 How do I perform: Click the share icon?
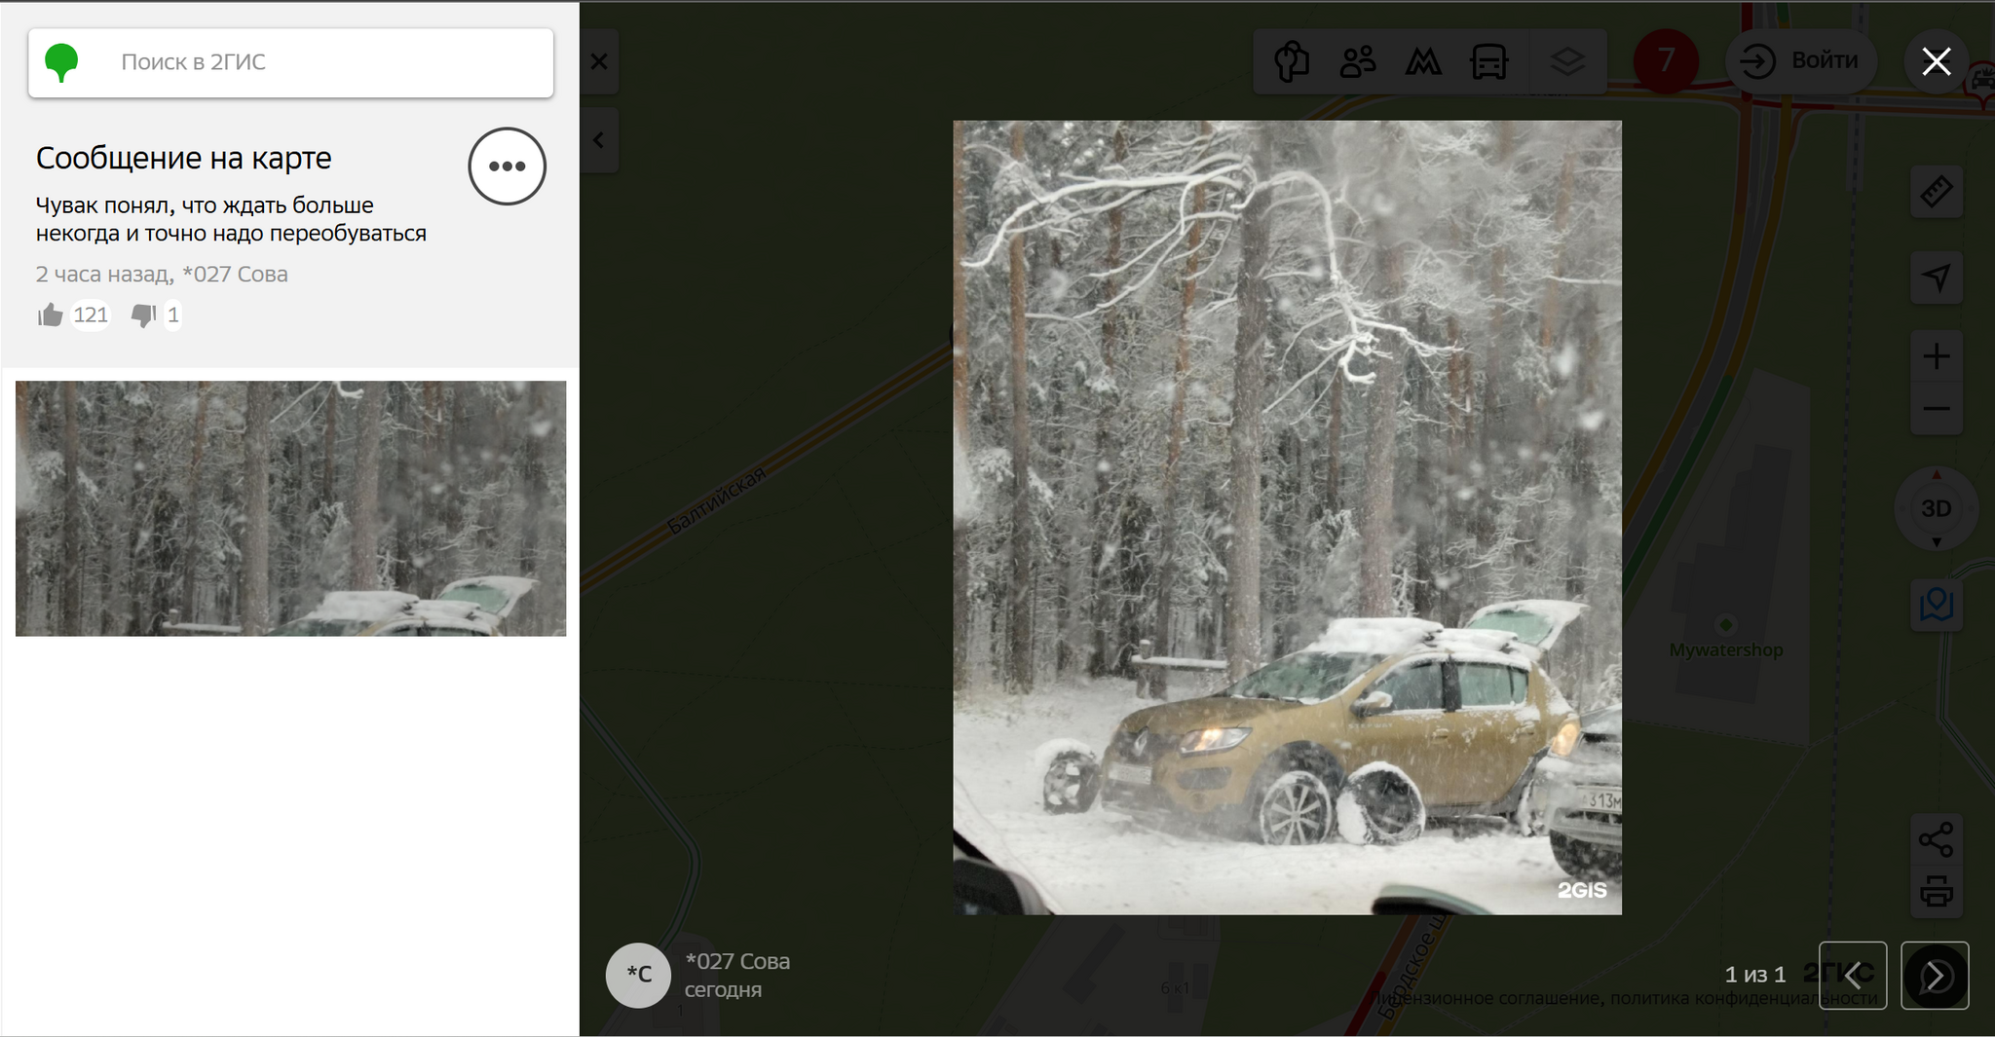coord(1936,839)
